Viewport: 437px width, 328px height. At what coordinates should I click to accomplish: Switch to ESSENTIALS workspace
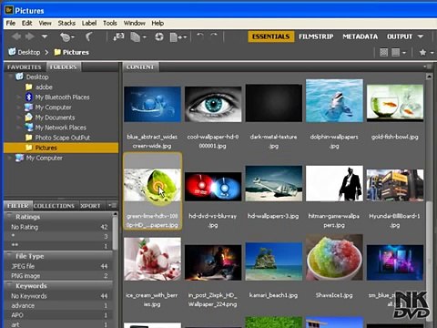click(x=270, y=36)
